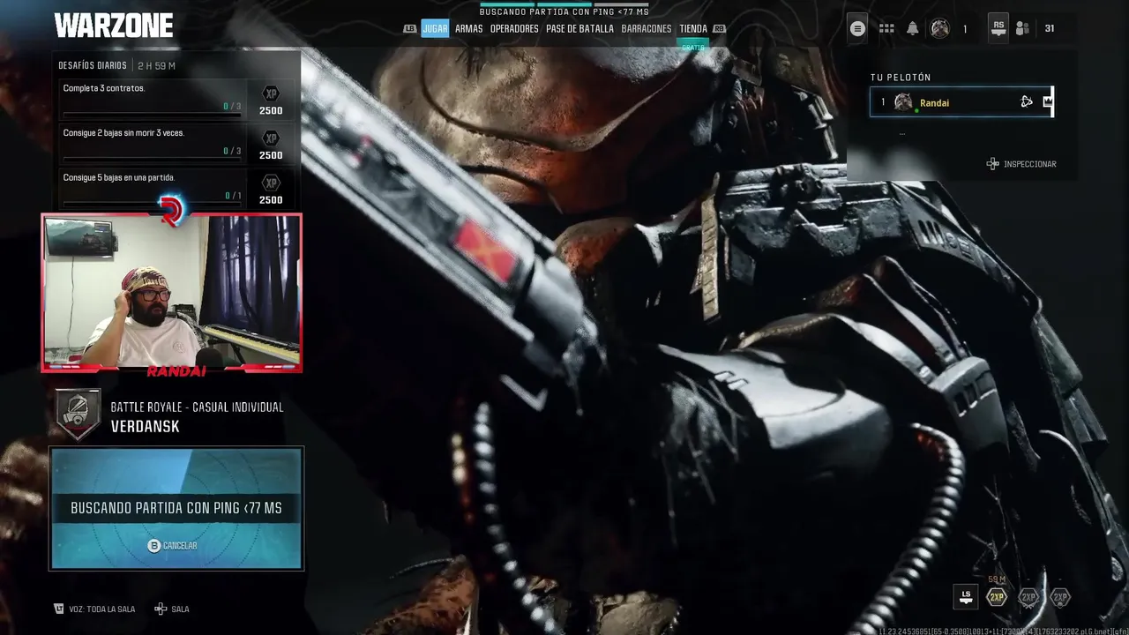The width and height of the screenshot is (1129, 635).
Task: Toggle VOZ: TODA LA SALA voice channel
Action: point(101,609)
